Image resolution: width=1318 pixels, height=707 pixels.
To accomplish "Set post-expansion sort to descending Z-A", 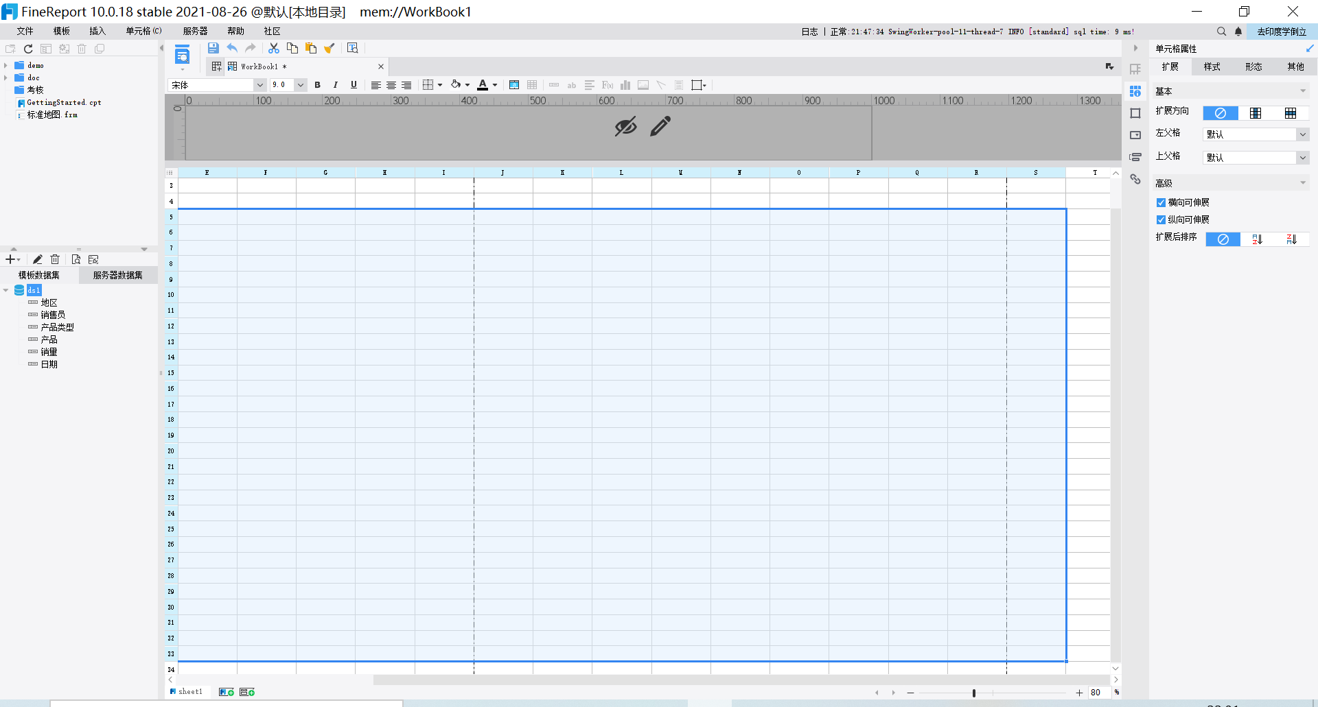I will (1292, 239).
